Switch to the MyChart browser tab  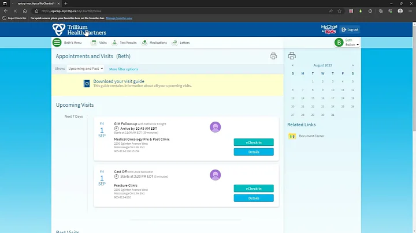(36, 3)
